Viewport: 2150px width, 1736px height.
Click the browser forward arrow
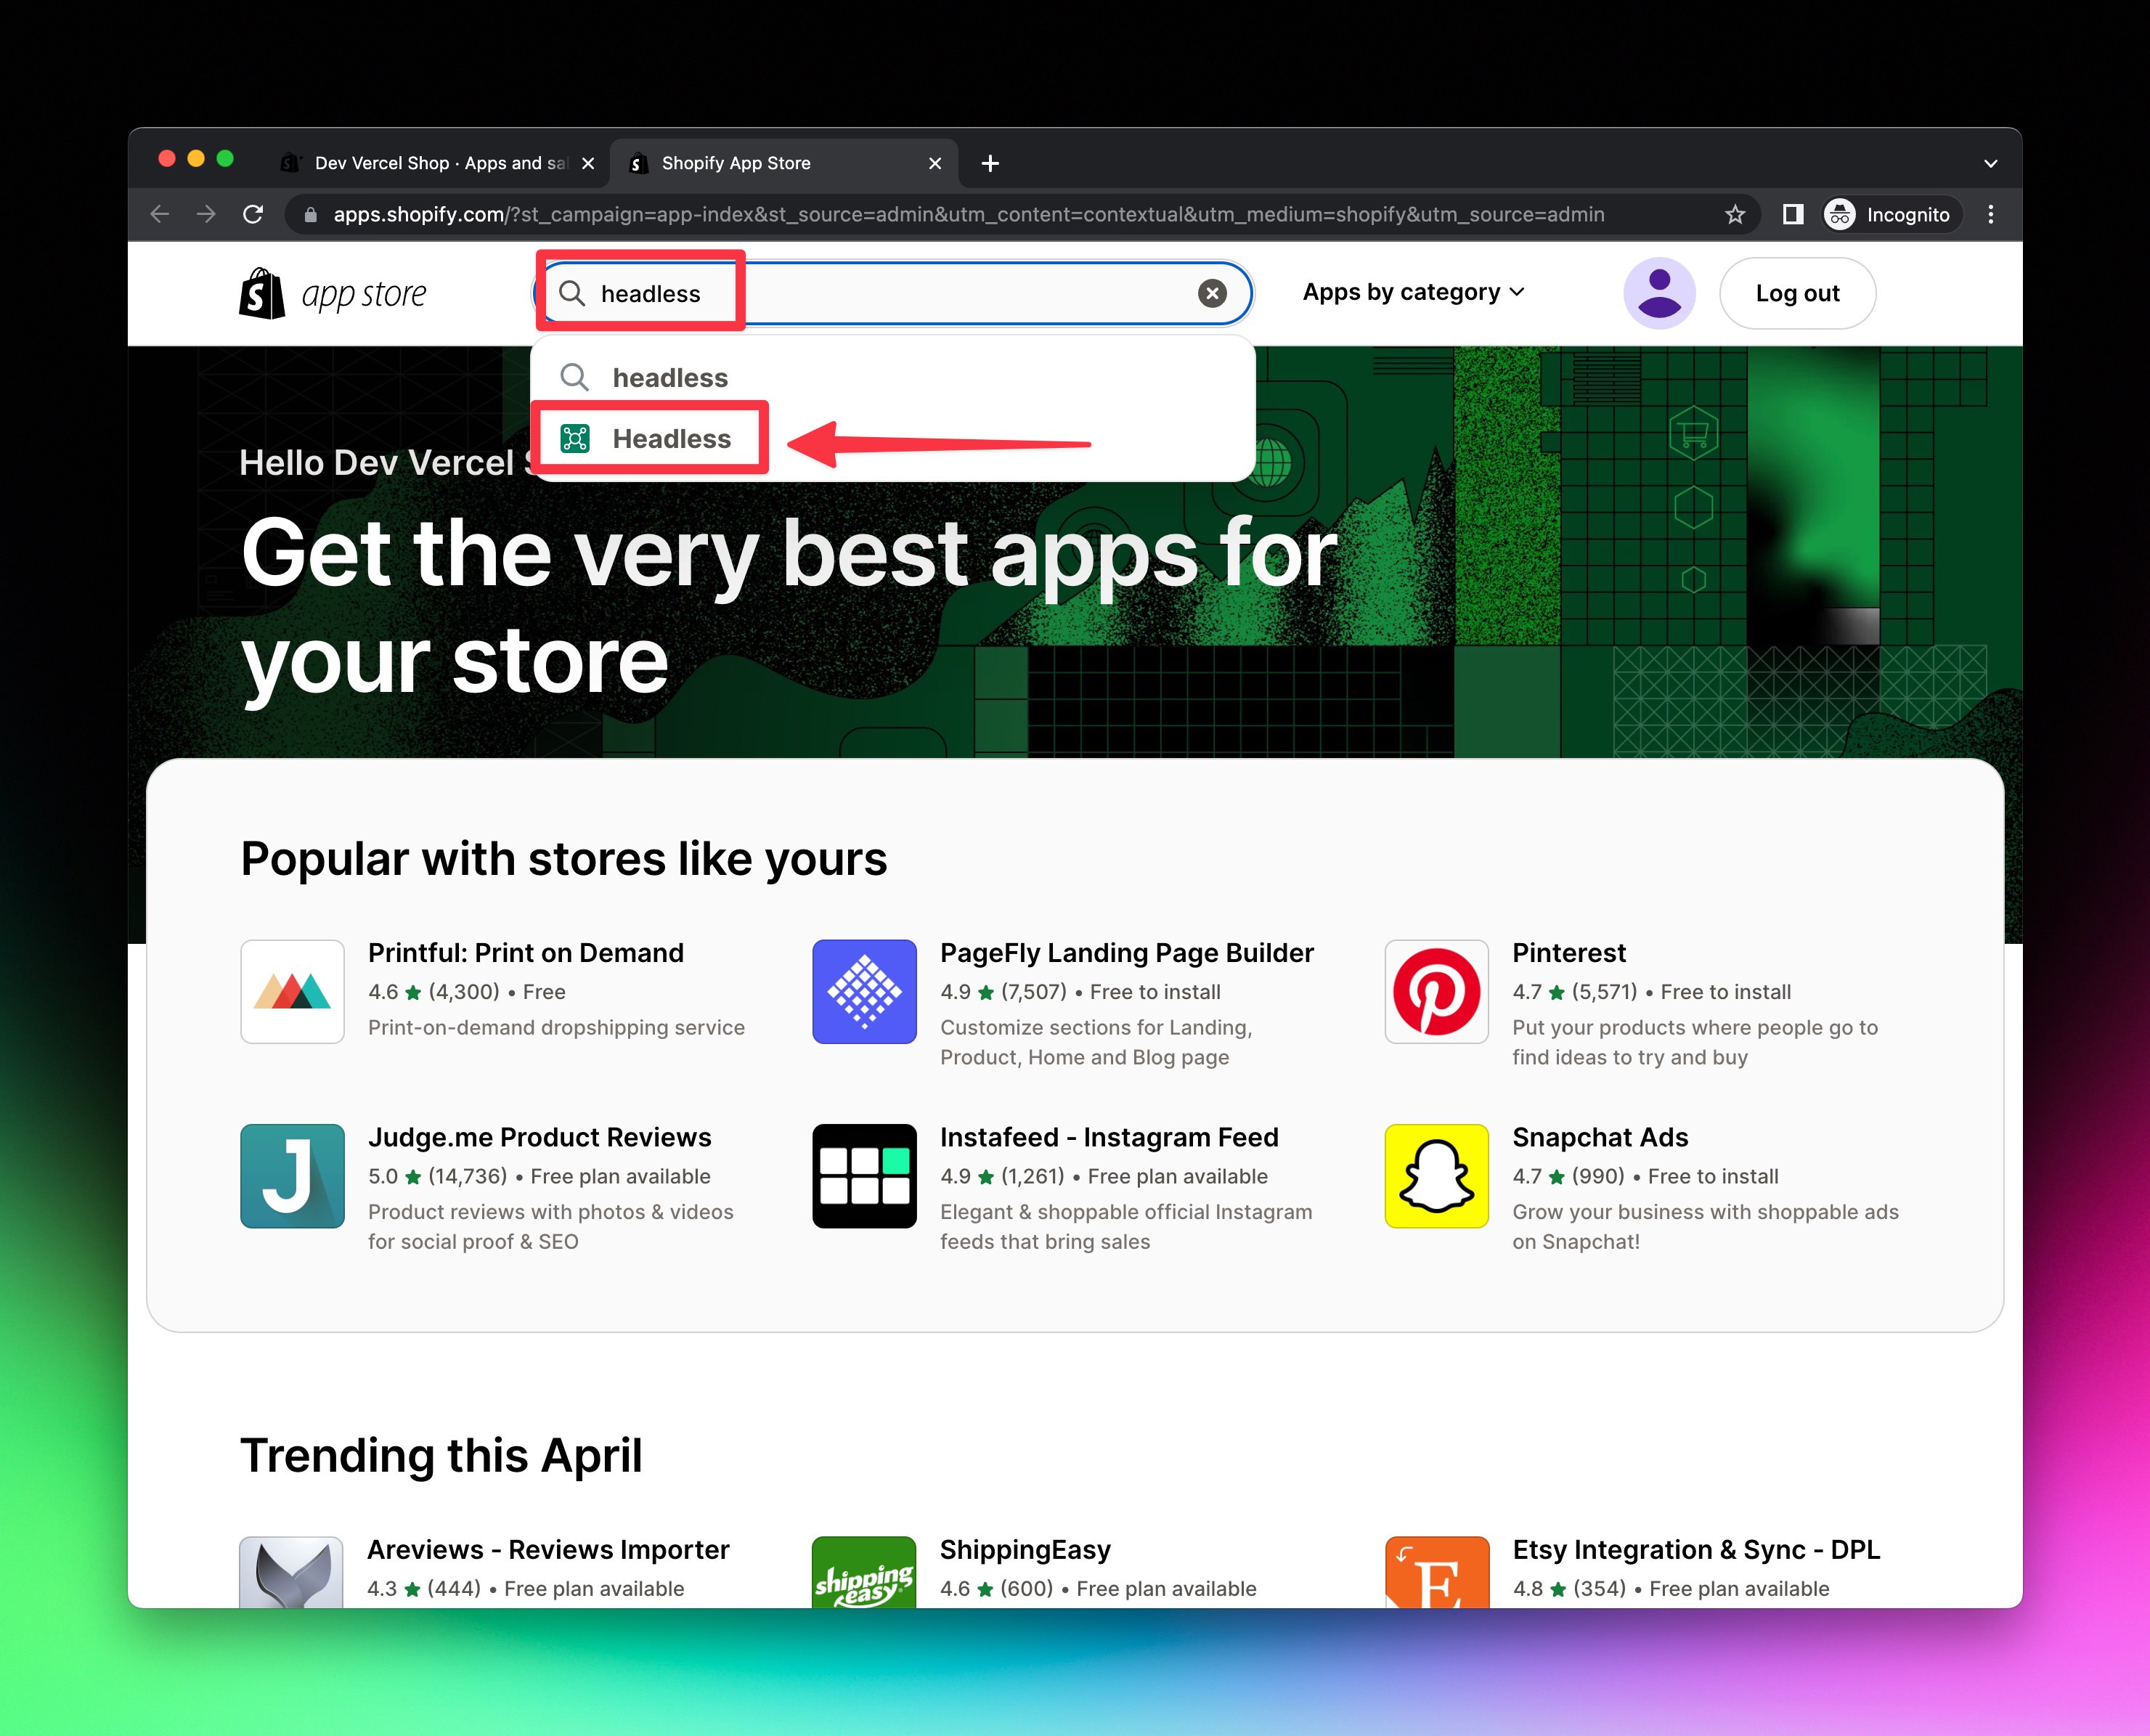click(x=206, y=214)
